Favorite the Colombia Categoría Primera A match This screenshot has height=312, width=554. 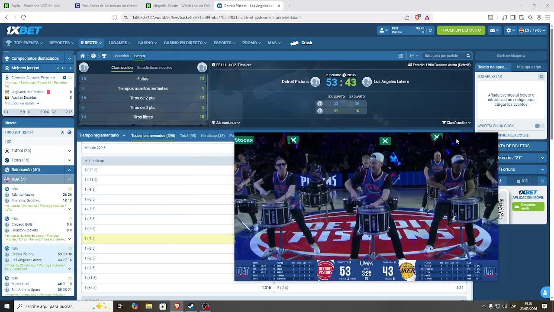coord(71,78)
